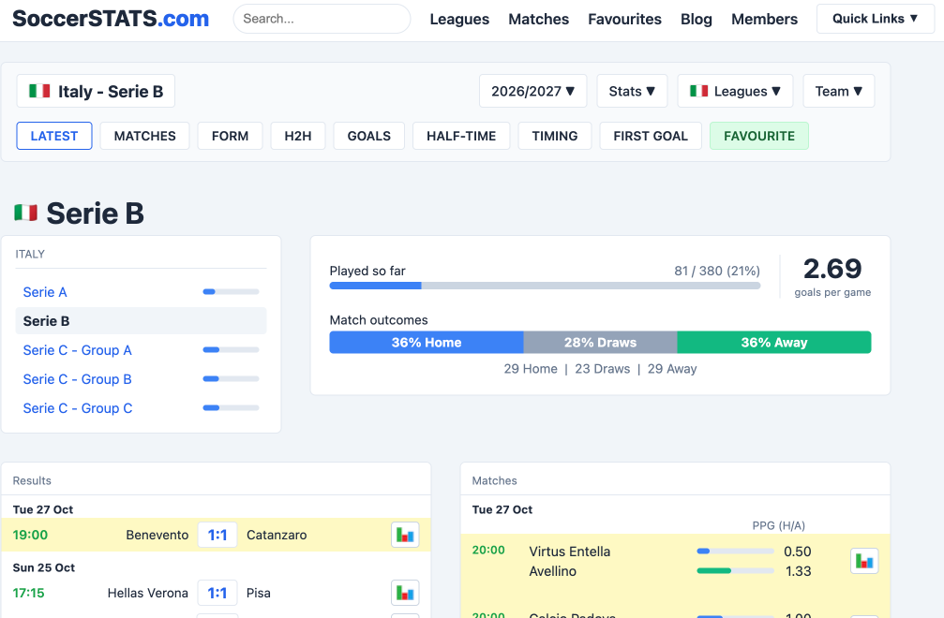944x618 pixels.
Task: Click the Search input field
Action: pyautogui.click(x=322, y=19)
